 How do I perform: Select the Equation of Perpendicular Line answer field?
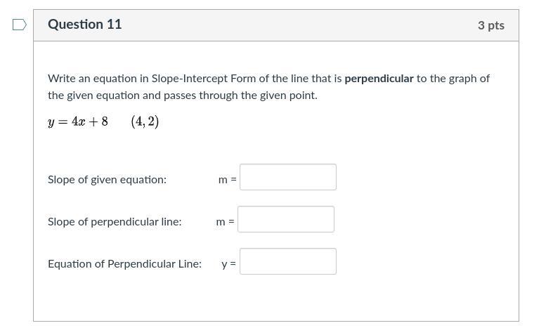[288, 261]
